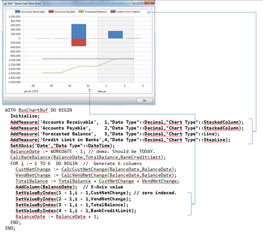Click the Accounts Receivable blue legend swatch
The image size is (263, 232).
[x=18, y=11]
